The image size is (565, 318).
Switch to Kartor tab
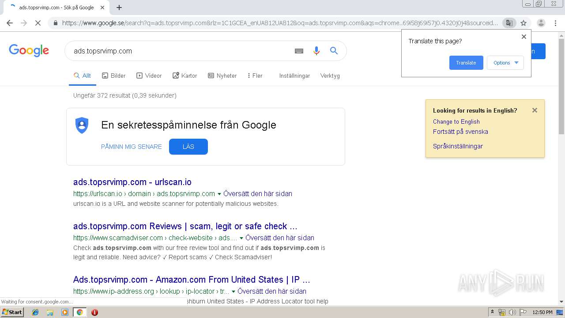pyautogui.click(x=185, y=76)
